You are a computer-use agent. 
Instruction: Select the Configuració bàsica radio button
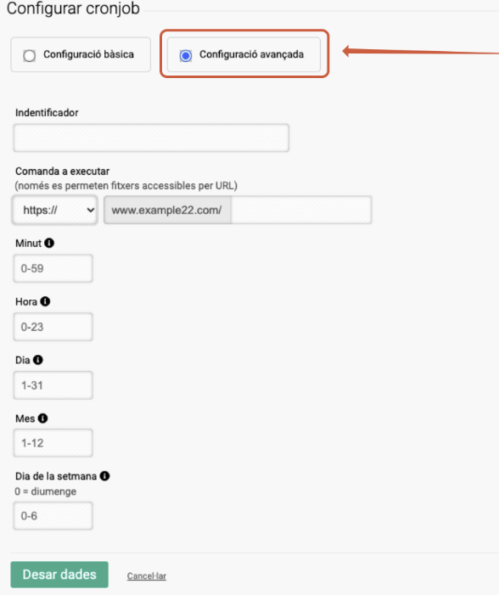(x=29, y=55)
